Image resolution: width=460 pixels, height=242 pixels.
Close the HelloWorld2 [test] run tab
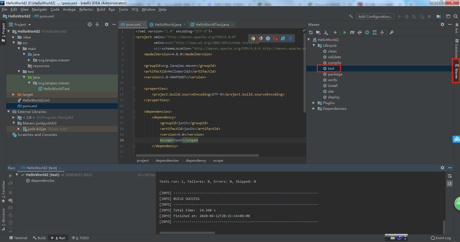pos(60,168)
